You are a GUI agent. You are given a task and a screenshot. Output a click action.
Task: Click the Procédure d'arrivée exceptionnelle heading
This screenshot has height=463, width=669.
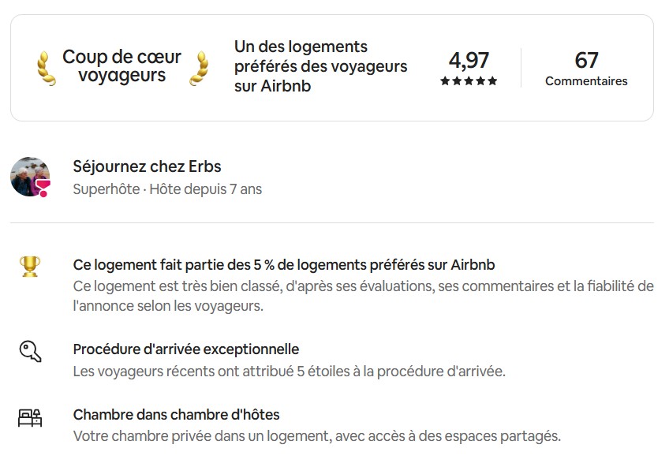pyautogui.click(x=185, y=349)
